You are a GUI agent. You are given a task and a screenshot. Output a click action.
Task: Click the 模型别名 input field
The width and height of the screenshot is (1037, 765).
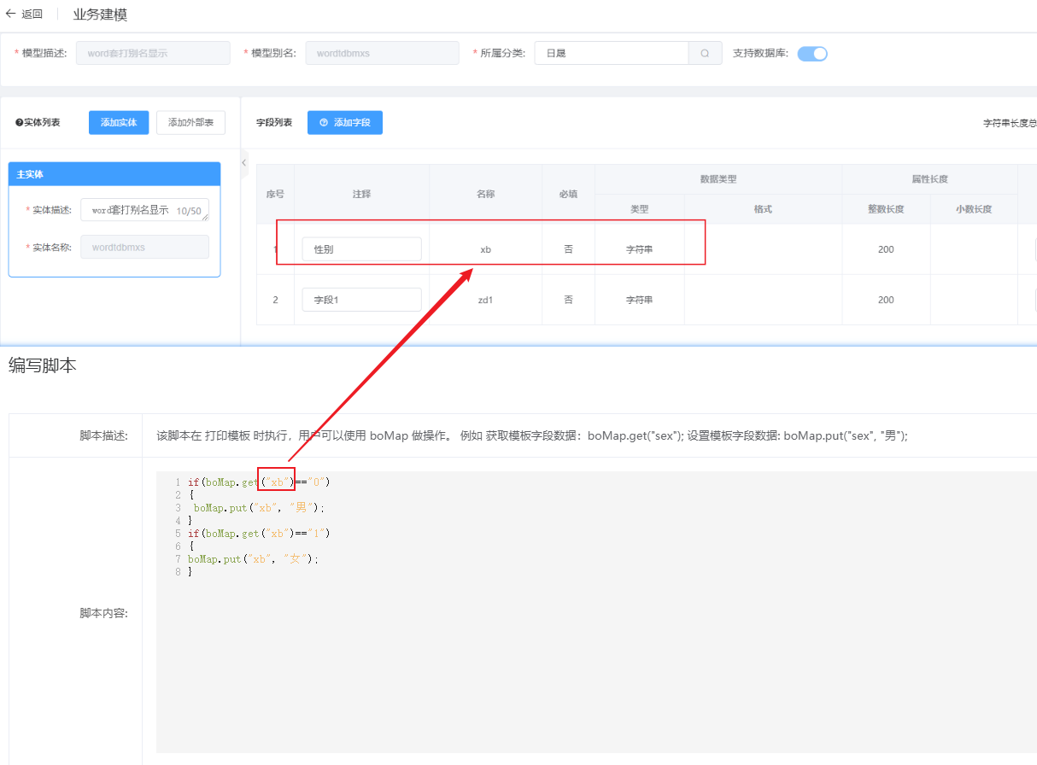coord(382,53)
